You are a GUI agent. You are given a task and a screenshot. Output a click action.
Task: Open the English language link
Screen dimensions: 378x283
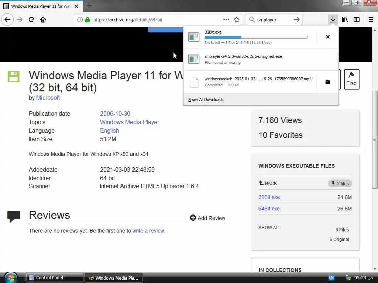point(109,131)
